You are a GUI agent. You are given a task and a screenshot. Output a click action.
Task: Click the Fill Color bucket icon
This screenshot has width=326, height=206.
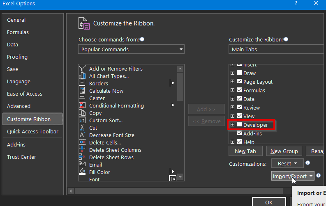[82, 172]
